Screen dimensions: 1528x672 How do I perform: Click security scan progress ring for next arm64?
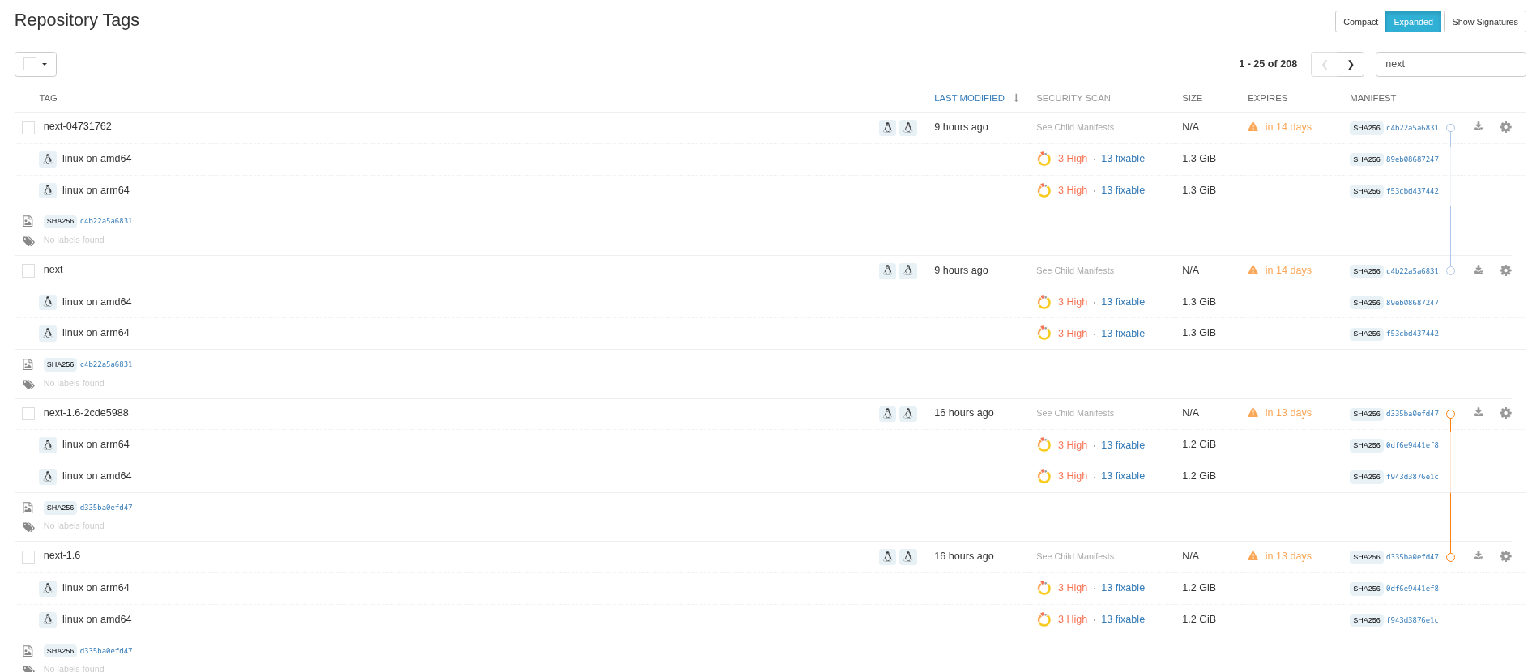point(1044,334)
